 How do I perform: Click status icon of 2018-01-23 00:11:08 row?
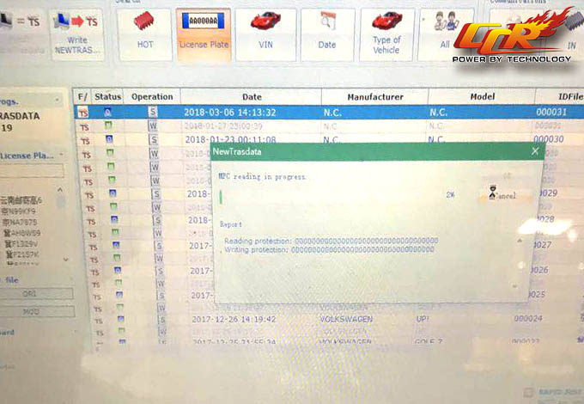109,139
